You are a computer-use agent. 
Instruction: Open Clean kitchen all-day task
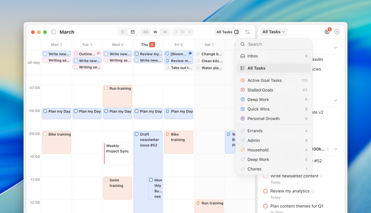pyautogui.click(x=209, y=61)
